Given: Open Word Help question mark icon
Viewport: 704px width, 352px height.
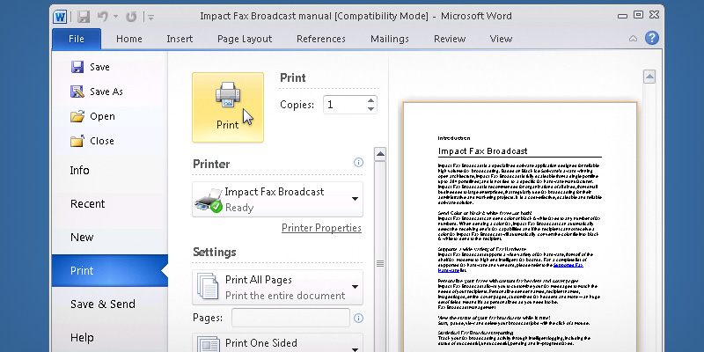Looking at the screenshot, I should (x=651, y=38).
